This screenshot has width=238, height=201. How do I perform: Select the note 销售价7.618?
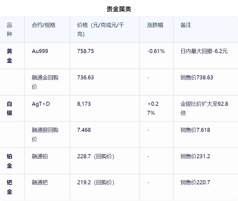pos(195,130)
